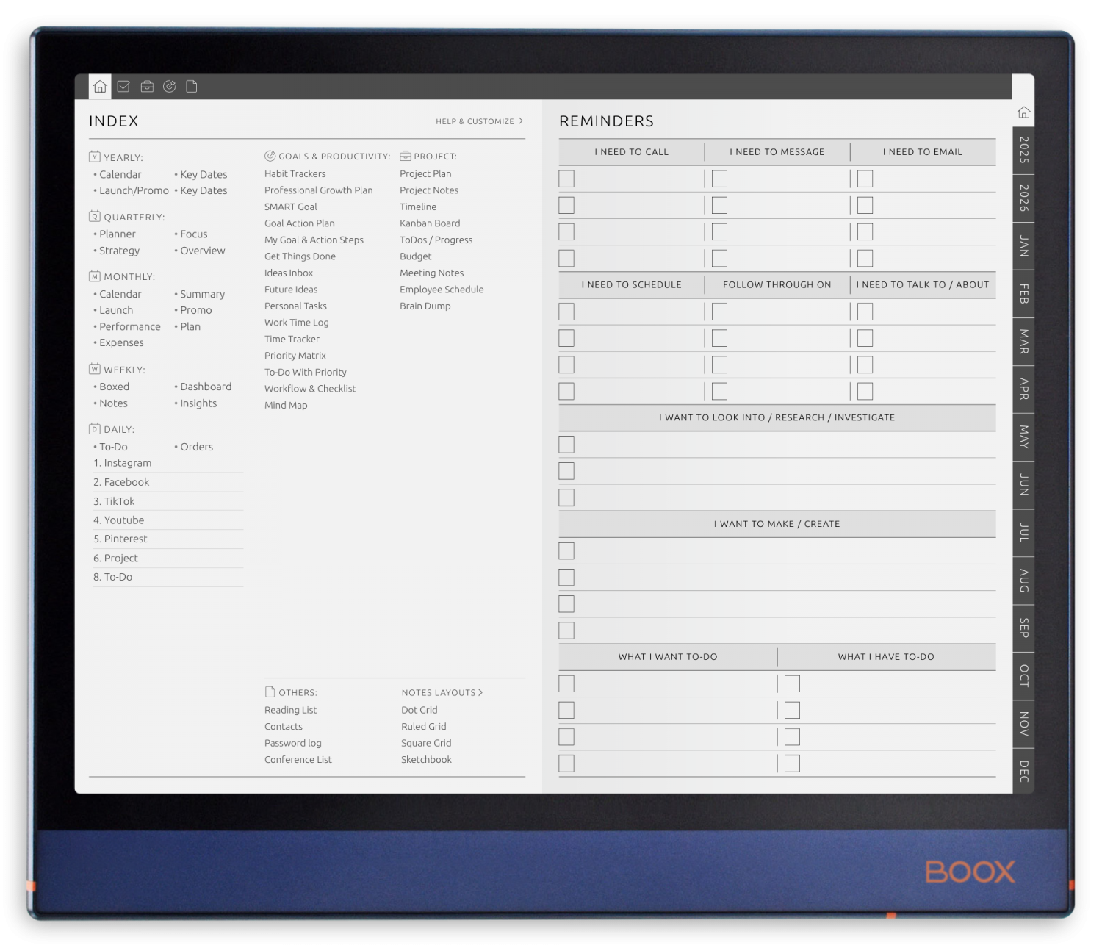This screenshot has width=1102, height=948.
Task: Go to the JAN month tab
Action: [x=1023, y=245]
